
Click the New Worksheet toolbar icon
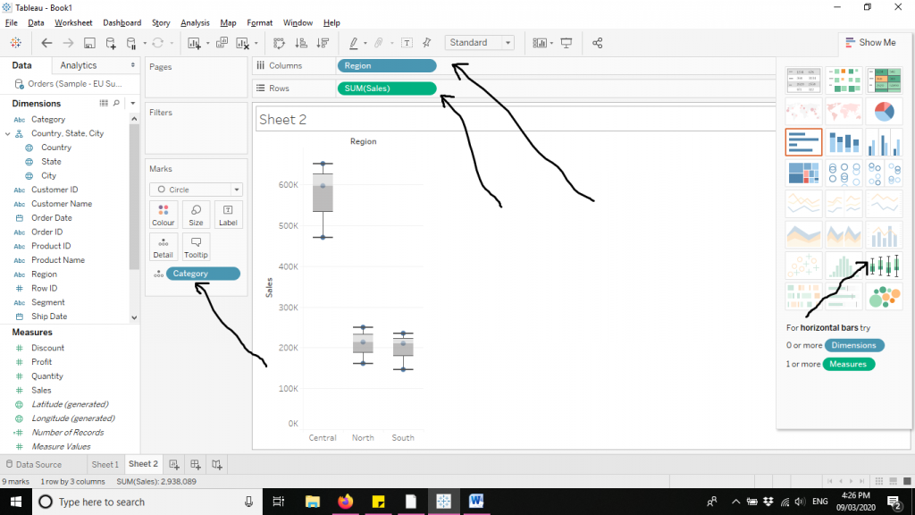pyautogui.click(x=194, y=43)
